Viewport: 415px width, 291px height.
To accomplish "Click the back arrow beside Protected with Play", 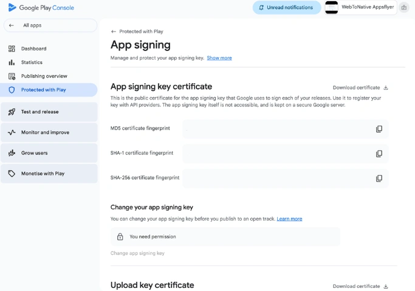I will tap(114, 32).
